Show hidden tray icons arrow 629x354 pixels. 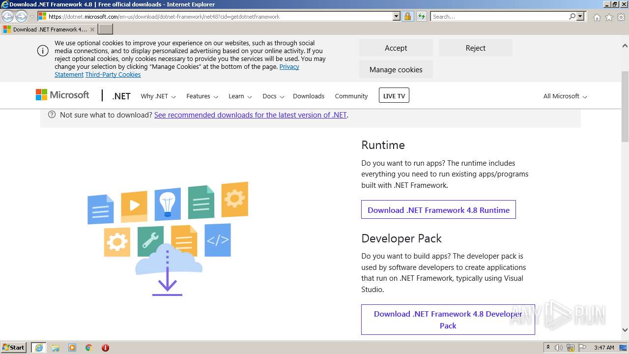[548, 348]
